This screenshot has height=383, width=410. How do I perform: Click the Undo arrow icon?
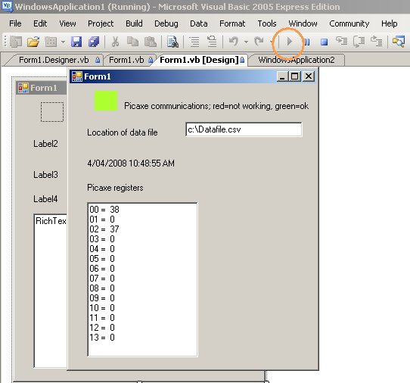pos(234,42)
